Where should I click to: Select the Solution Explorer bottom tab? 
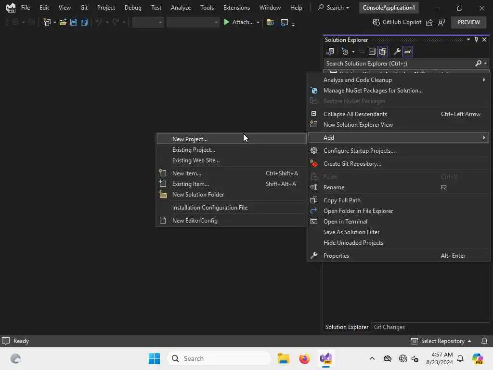click(347, 327)
